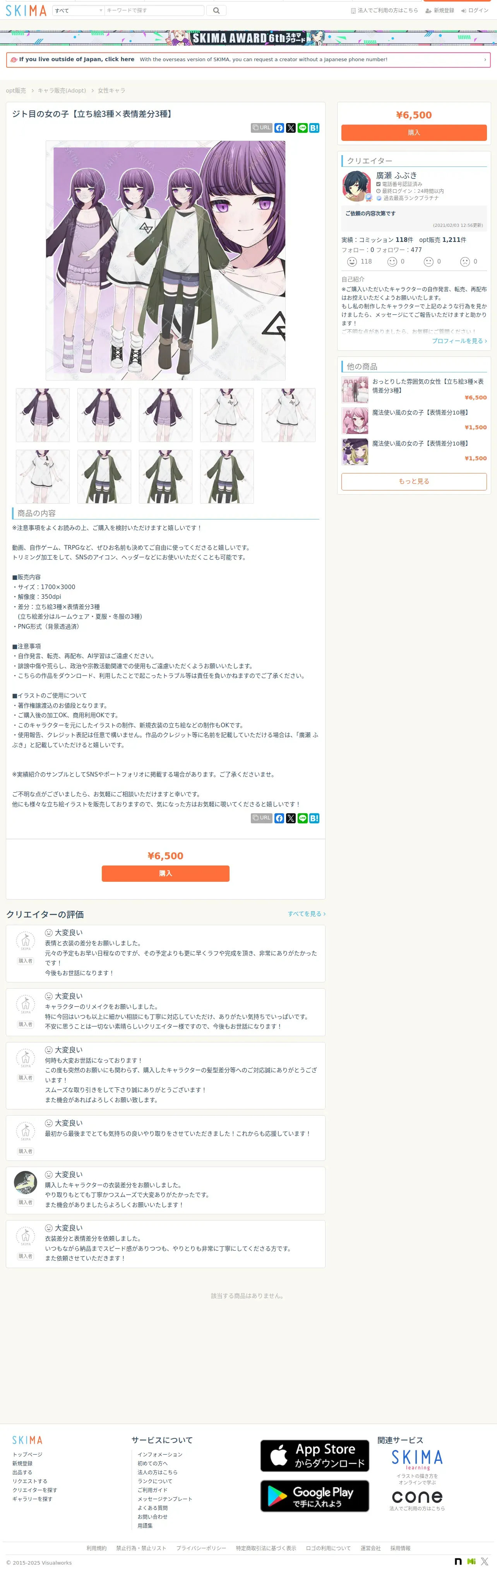Viewport: 497px width, 1594px height.
Task: Open the すべて category dropdown
Action: [79, 10]
